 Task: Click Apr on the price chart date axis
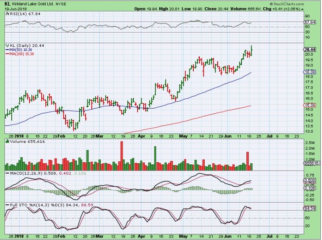(142, 136)
